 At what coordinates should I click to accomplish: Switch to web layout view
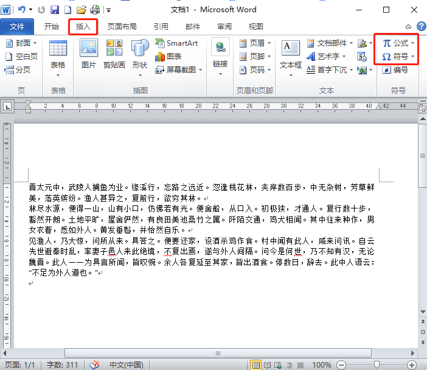[x=278, y=365]
